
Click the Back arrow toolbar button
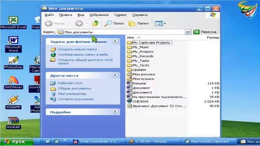point(49,24)
